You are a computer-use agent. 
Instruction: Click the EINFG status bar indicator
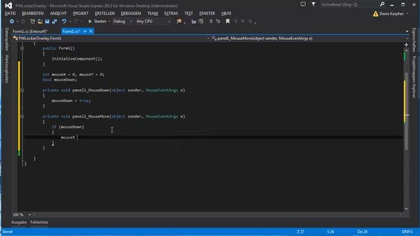point(407,231)
